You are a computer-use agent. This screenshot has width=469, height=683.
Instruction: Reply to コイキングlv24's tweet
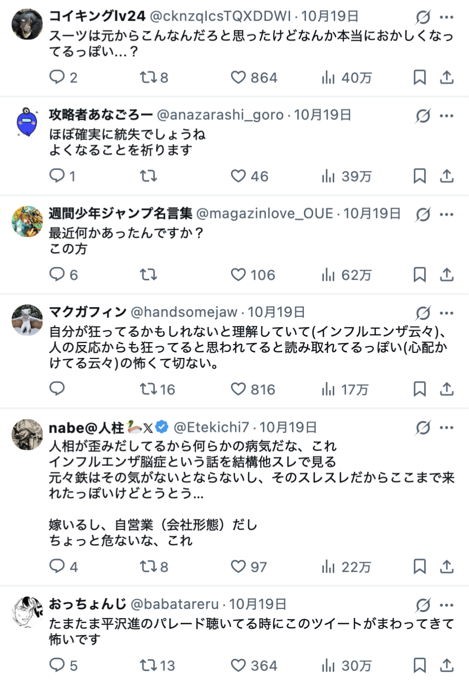pyautogui.click(x=57, y=77)
